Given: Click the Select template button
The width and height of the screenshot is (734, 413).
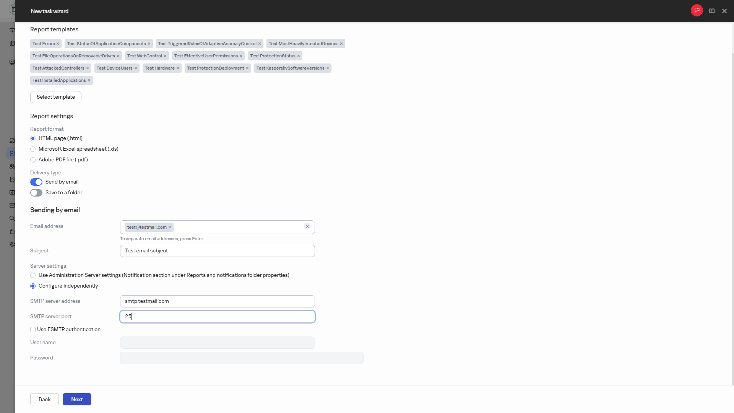Looking at the screenshot, I should 56,97.
